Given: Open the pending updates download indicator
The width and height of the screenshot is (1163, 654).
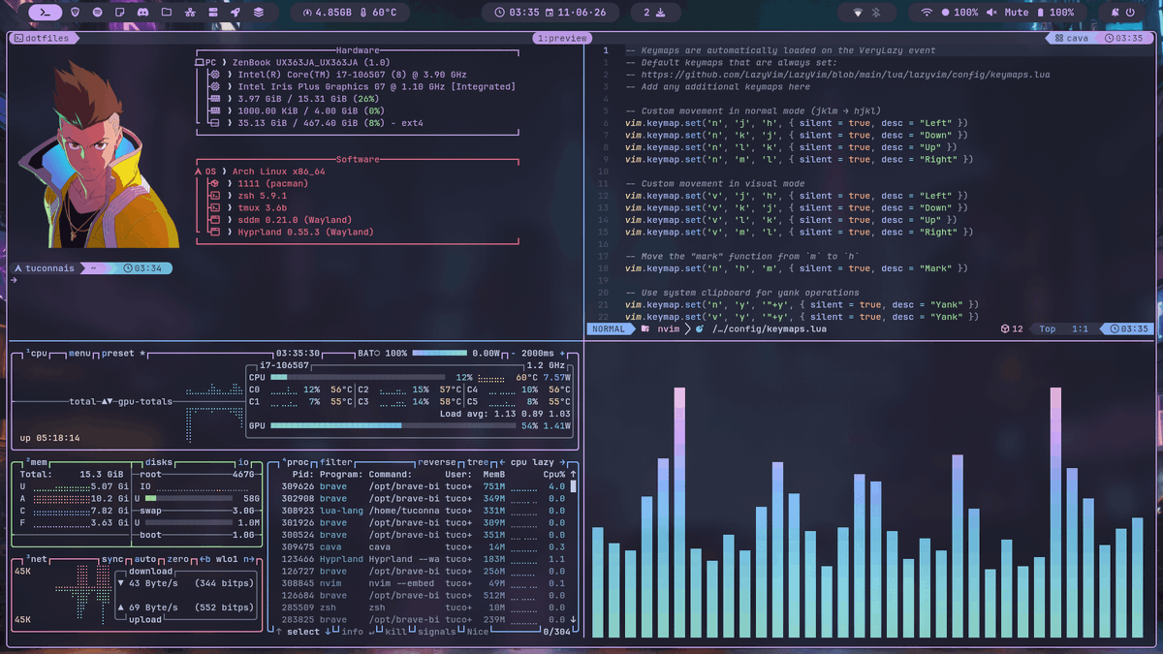Looking at the screenshot, I should (654, 13).
